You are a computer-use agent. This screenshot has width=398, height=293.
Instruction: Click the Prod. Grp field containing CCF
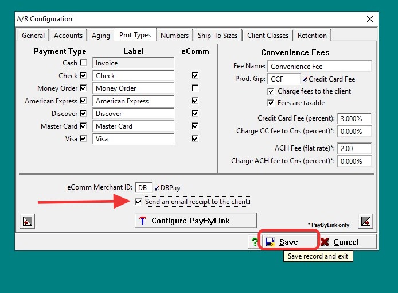coord(284,79)
